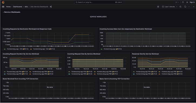
Task: Toggle the frontend.blog-app : 304 legend series
Action: [x=42, y=49]
